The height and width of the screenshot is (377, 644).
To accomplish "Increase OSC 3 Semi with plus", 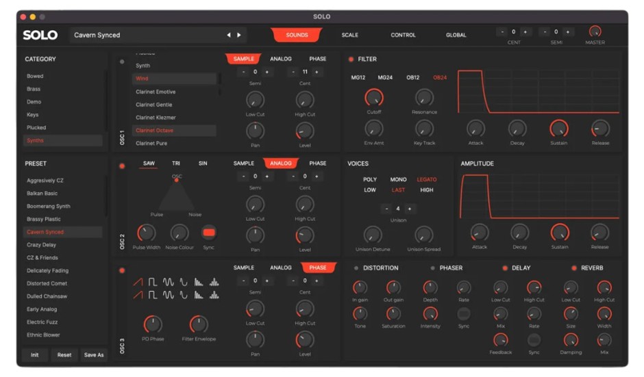I will pyautogui.click(x=267, y=281).
